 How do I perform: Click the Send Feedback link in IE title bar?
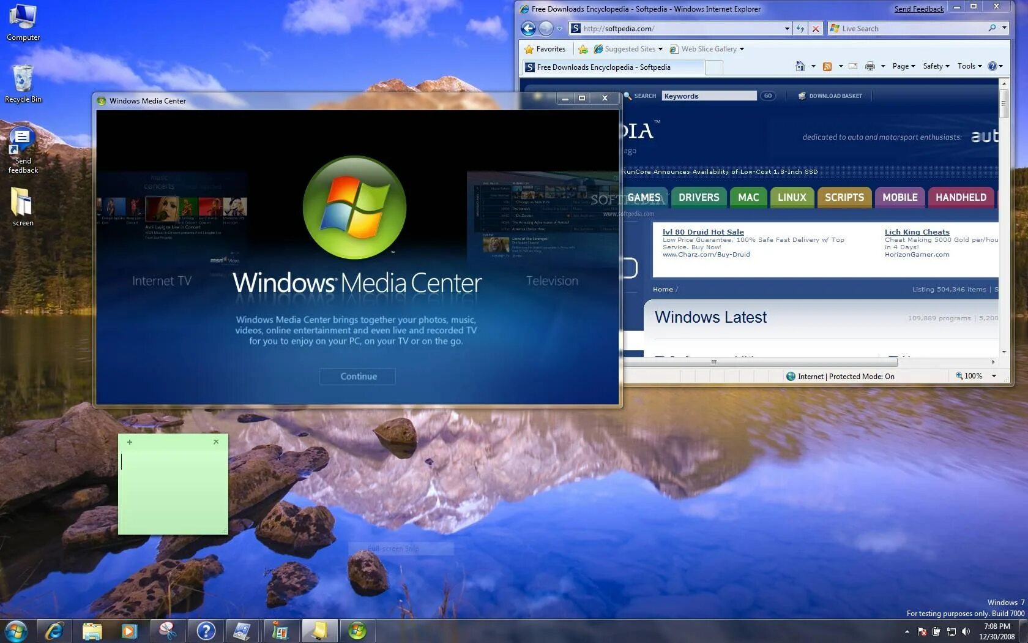point(918,9)
